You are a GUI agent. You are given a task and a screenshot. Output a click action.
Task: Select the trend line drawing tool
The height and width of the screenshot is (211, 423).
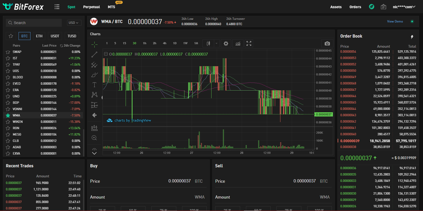coord(94,55)
